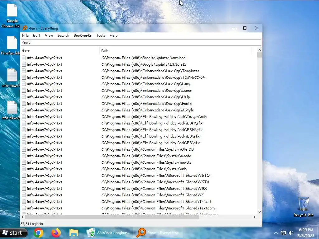Click file name in Microsoft Shared\TextConv row
Image resolution: width=319 pixels, height=239 pixels.
pos(45,208)
